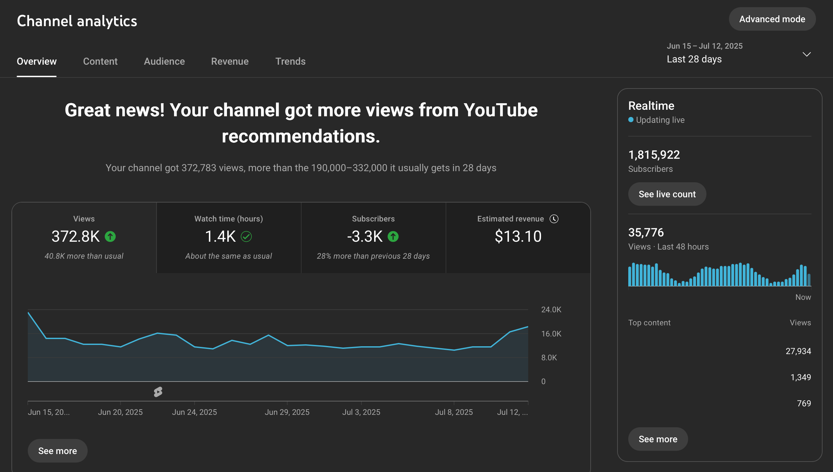Click the top content row with 27,934 views
833x472 pixels.
click(x=720, y=351)
